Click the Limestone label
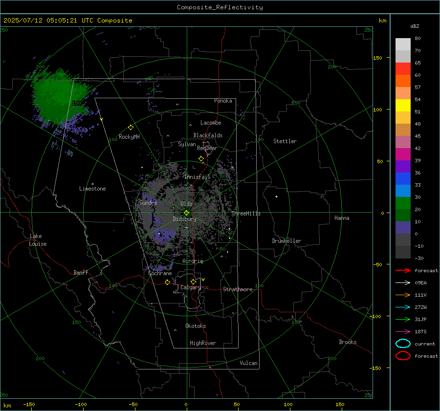Viewport: 440px width, 411px height. (x=92, y=189)
